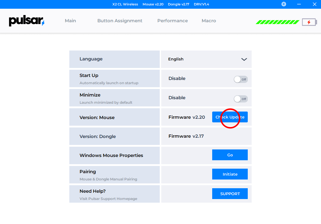Viewport: 321px width, 224px height.
Task: Open the settings gear icon
Action: [284, 4]
